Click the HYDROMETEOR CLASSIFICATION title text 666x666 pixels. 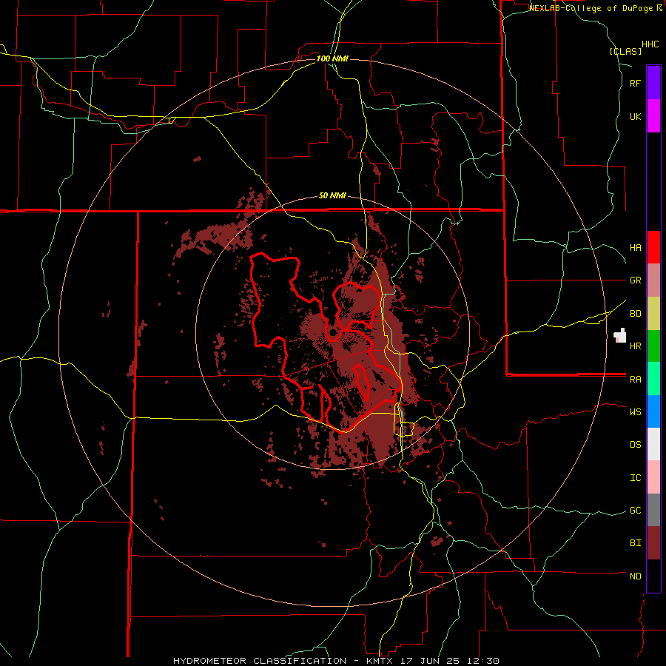[260, 661]
